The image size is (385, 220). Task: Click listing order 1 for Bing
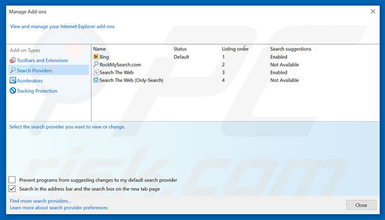pos(223,57)
